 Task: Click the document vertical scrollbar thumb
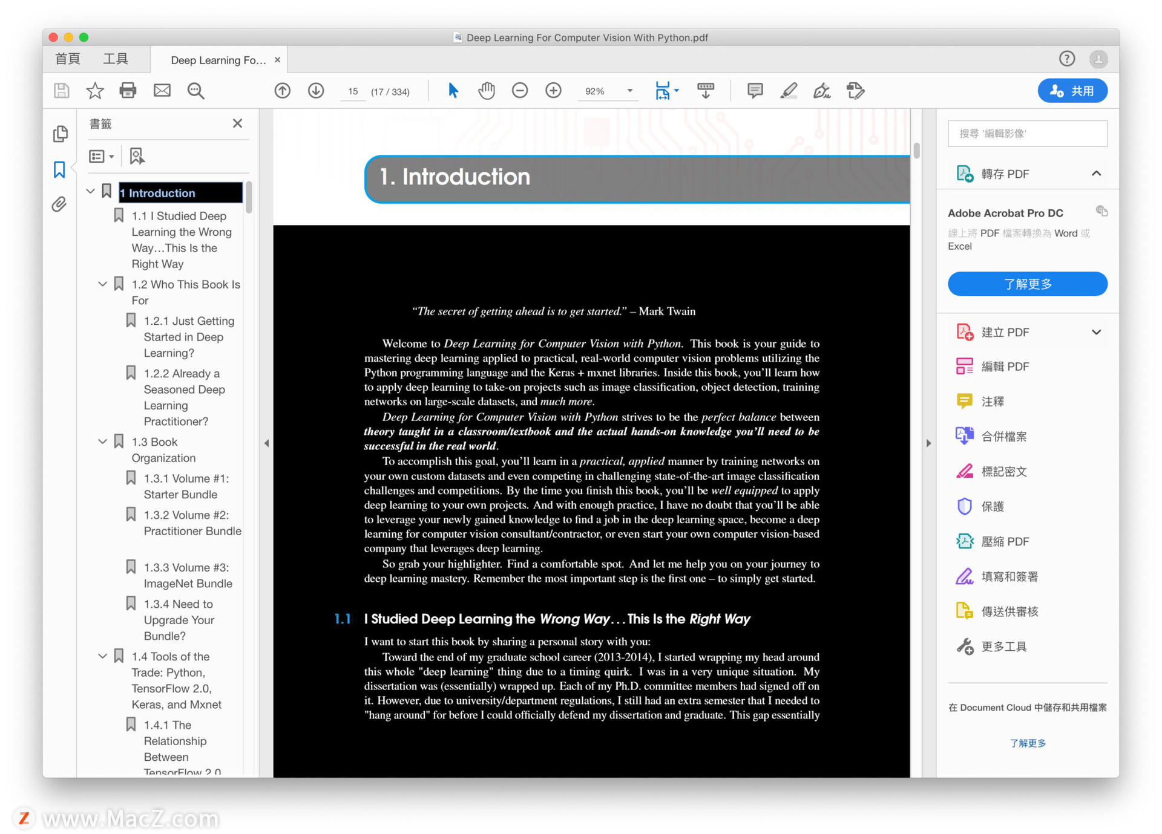pyautogui.click(x=917, y=150)
